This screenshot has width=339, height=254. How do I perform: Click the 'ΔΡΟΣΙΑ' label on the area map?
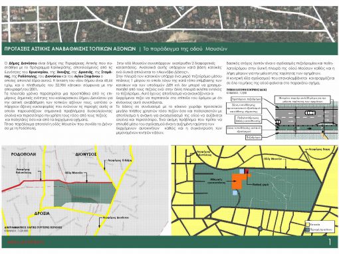[42, 213]
